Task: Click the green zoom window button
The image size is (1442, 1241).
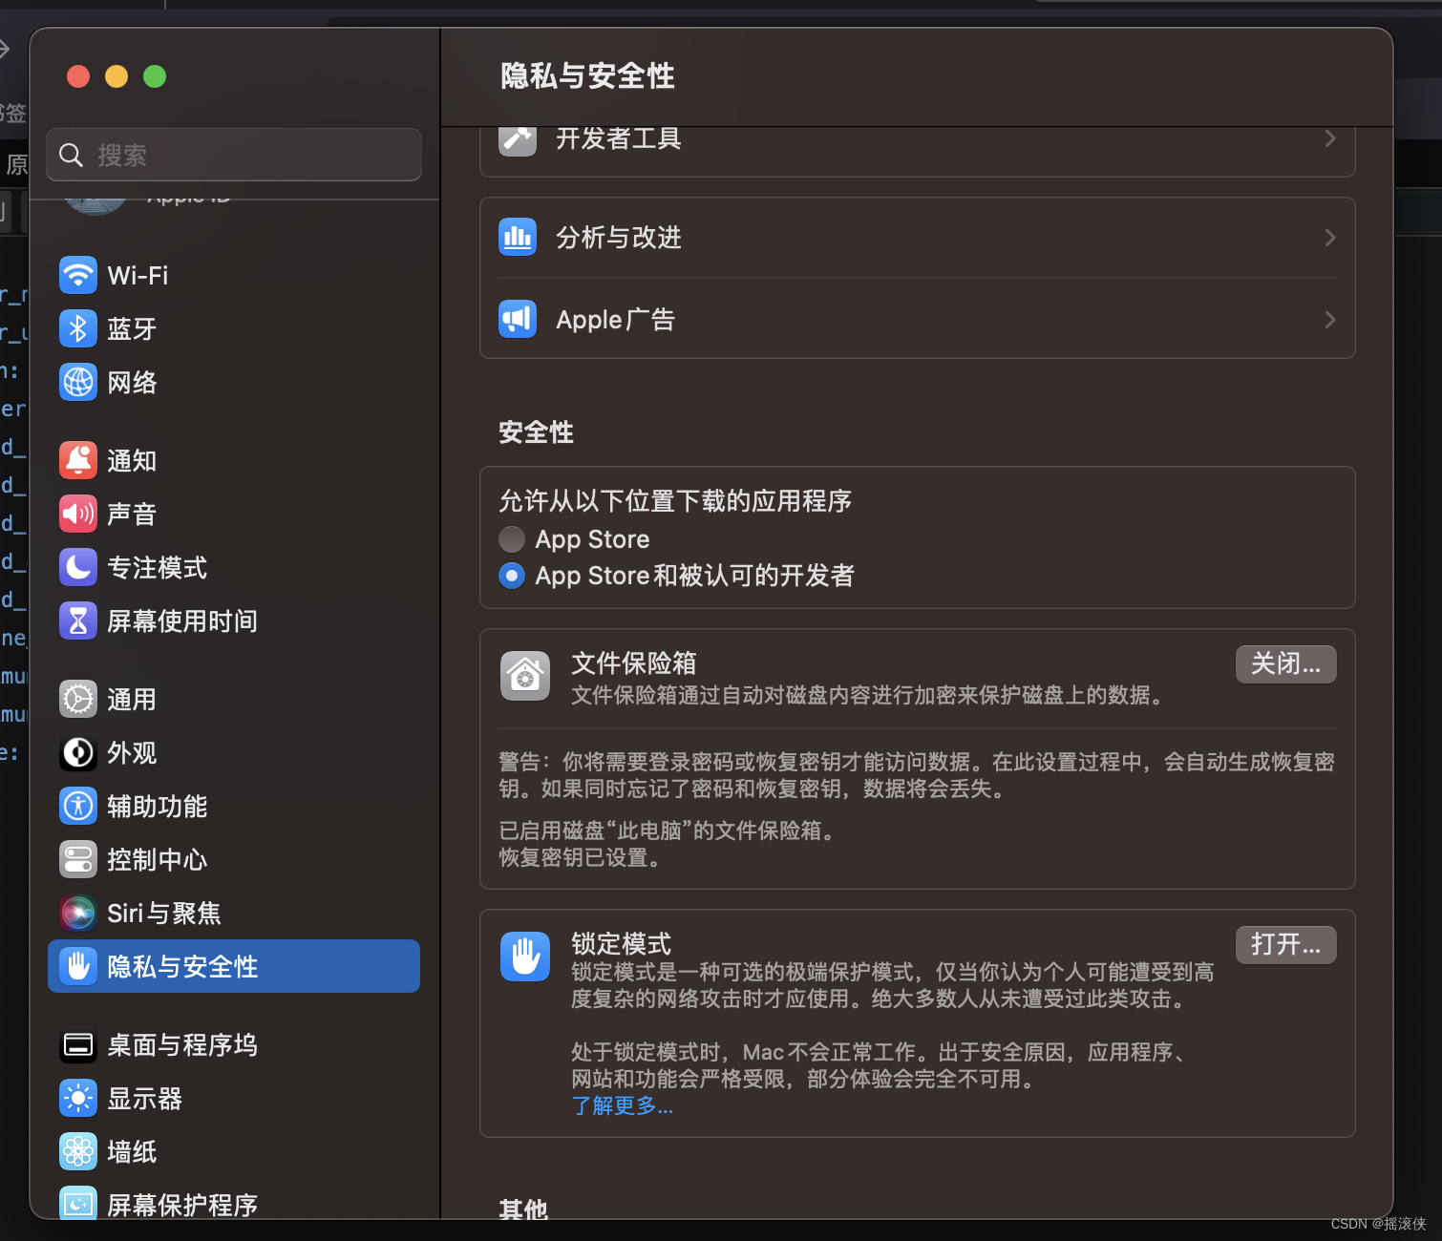Action: click(x=155, y=76)
